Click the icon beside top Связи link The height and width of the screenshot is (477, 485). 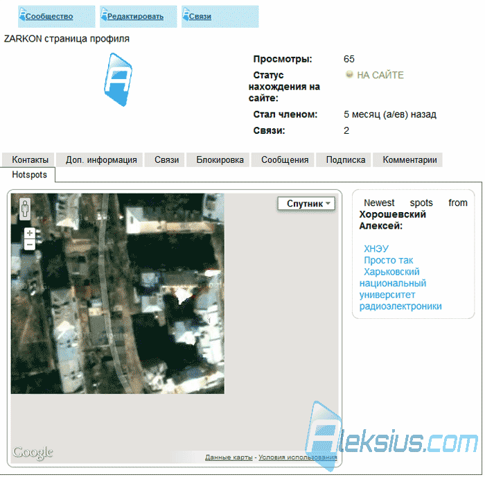tap(186, 15)
